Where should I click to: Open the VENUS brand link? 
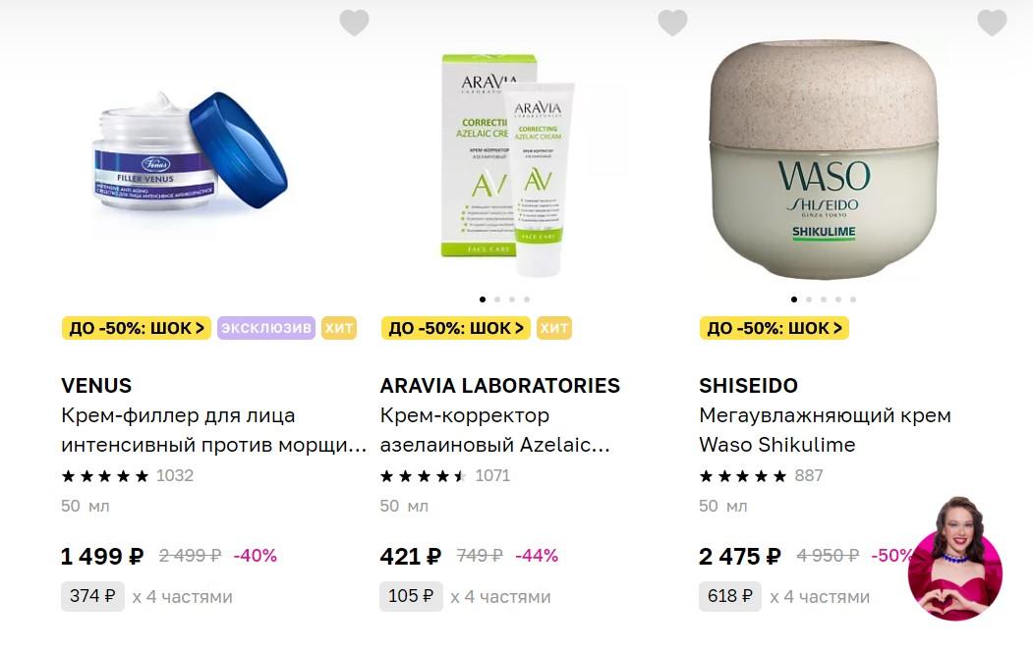coord(96,386)
